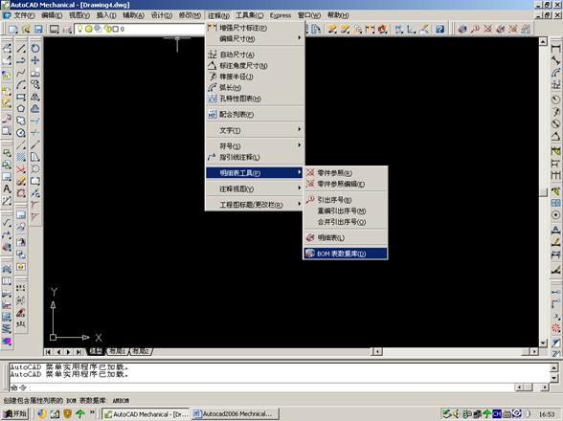
Task: Select the Text tool with letter A
Action: click(x=7, y=188)
